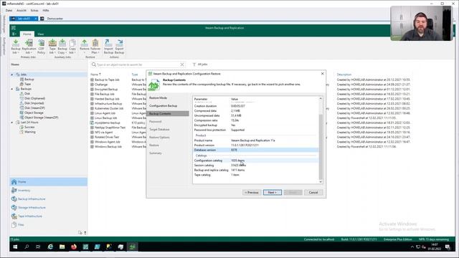Open navigation pane options arrow at bottom

85,233
